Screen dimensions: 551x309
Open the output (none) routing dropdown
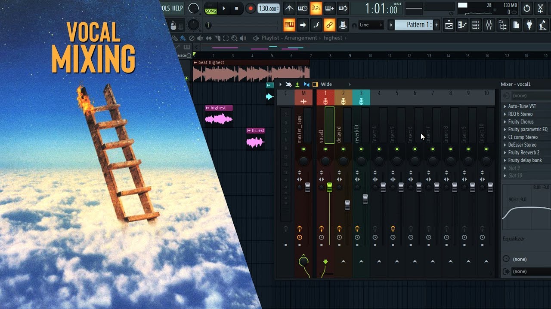(x=530, y=271)
